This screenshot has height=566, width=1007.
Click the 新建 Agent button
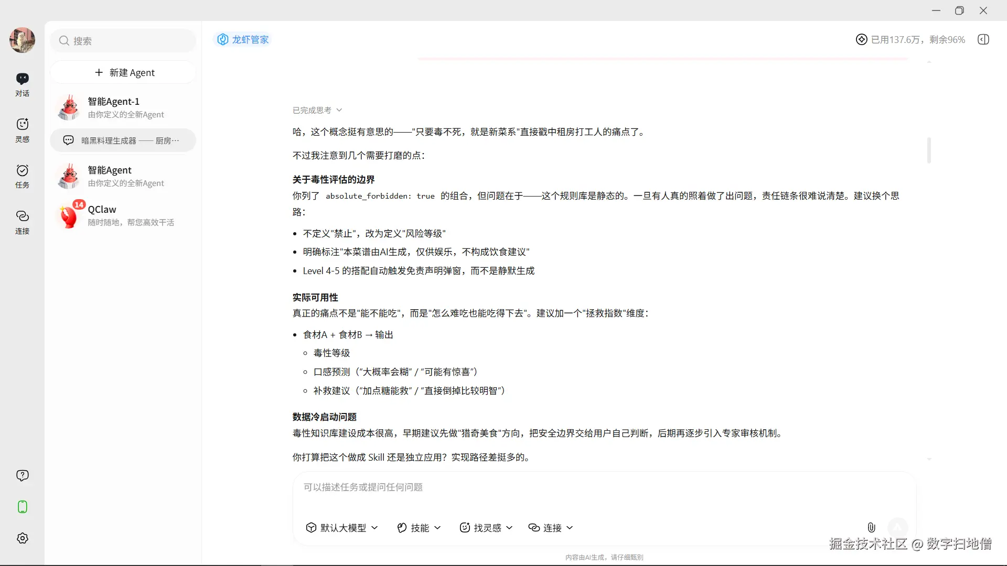click(x=124, y=72)
